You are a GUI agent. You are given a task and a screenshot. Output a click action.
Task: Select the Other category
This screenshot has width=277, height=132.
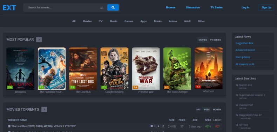[x=201, y=21]
